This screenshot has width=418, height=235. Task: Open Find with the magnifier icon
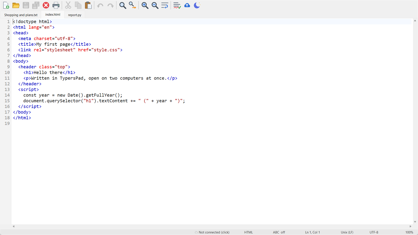click(123, 5)
